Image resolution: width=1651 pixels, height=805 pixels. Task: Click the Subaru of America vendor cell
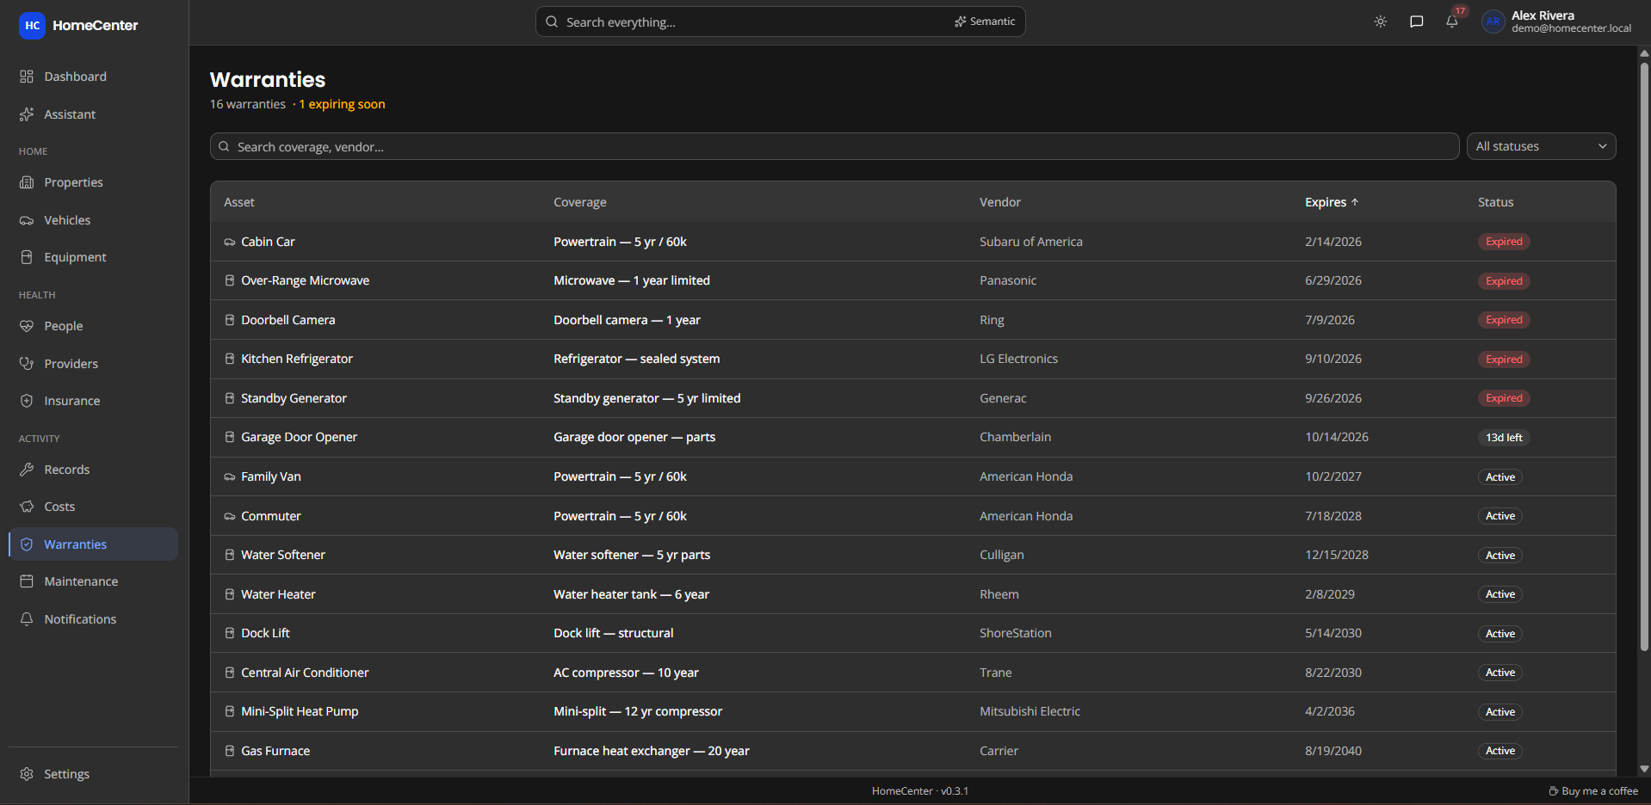click(x=1031, y=242)
